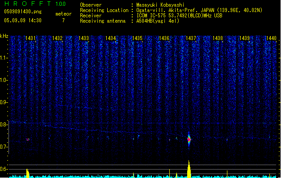The image size is (281, 178).
Task: Select the file name 0509091430.png
Action: click(x=23, y=12)
